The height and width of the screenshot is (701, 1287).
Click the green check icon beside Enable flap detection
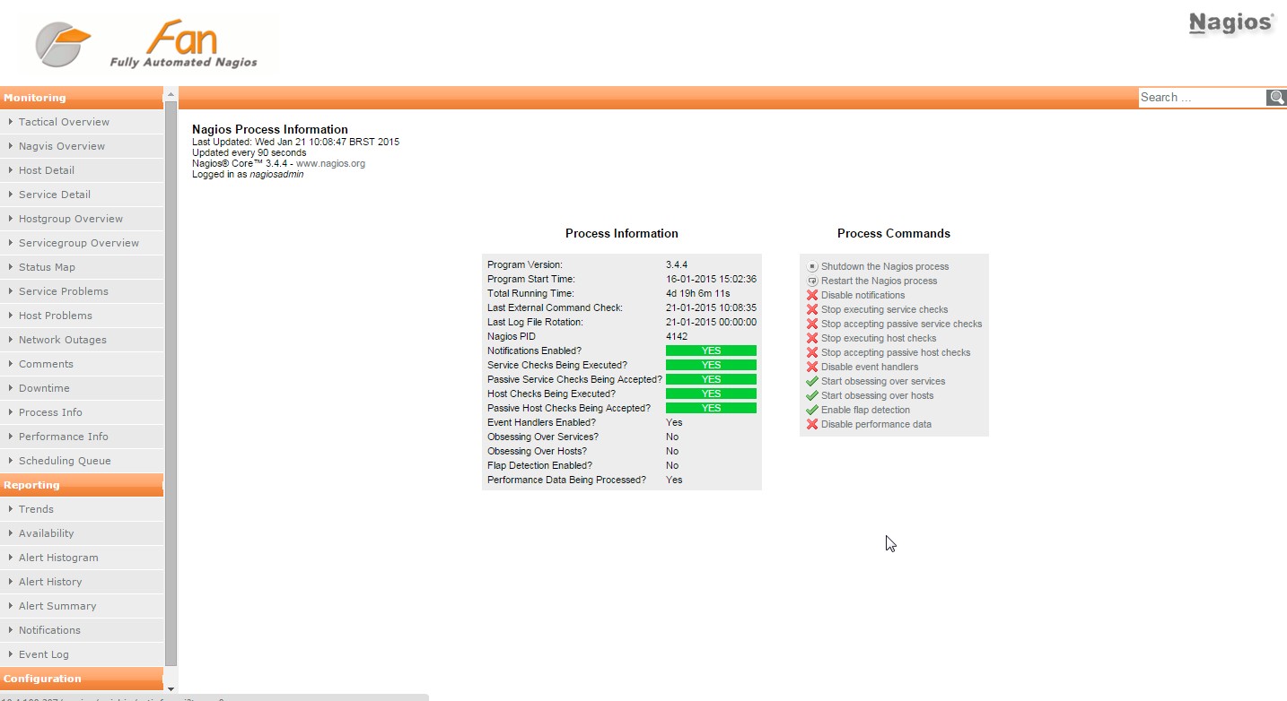812,410
